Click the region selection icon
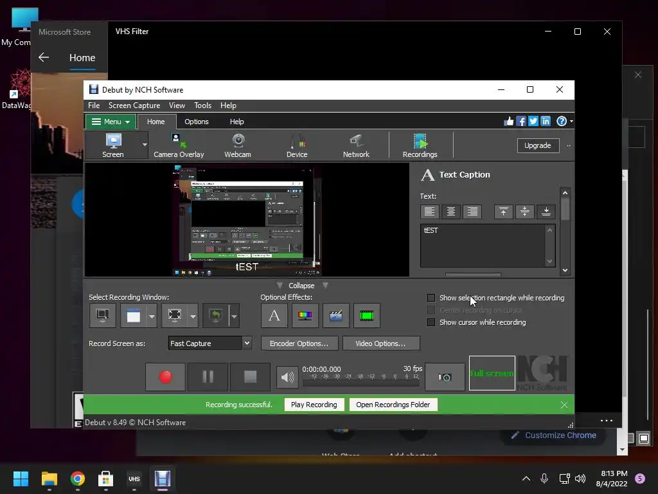This screenshot has width=658, height=494. click(175, 315)
